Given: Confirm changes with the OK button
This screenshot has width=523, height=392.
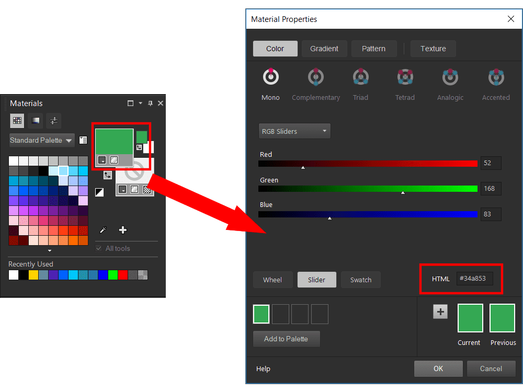Looking at the screenshot, I should click(438, 368).
